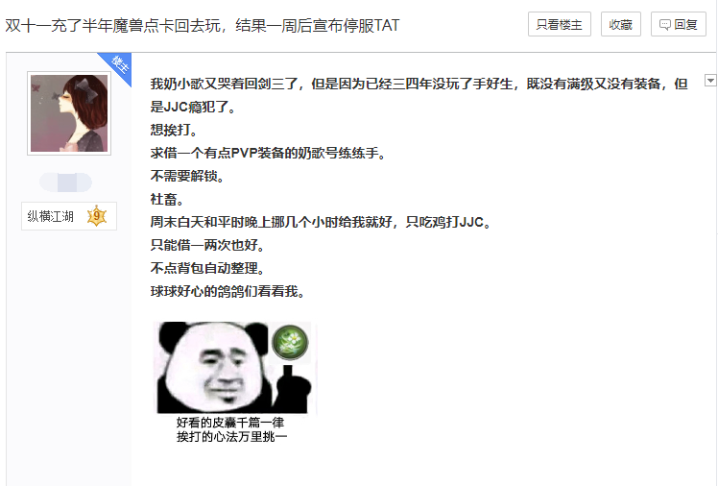
Task: Expand the post options dropdown arrow
Action: [710, 81]
